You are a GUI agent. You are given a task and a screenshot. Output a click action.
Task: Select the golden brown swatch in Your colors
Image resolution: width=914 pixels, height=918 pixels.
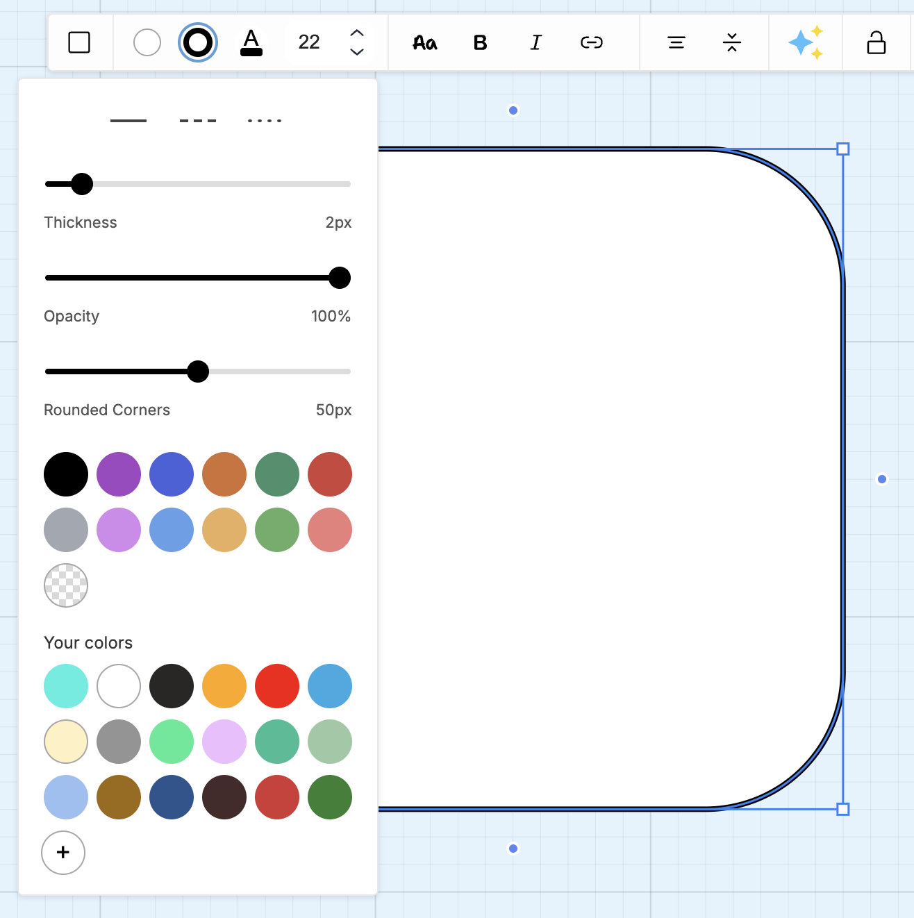119,797
